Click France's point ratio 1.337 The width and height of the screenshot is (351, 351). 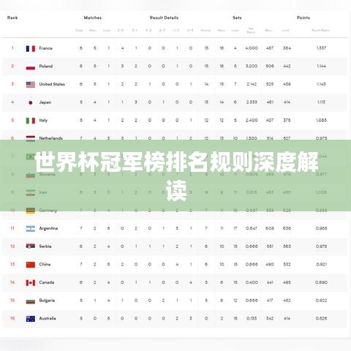(x=321, y=48)
